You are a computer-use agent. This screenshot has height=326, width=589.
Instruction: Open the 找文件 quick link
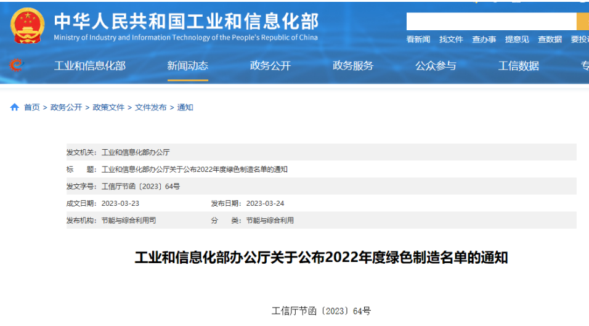pos(451,39)
